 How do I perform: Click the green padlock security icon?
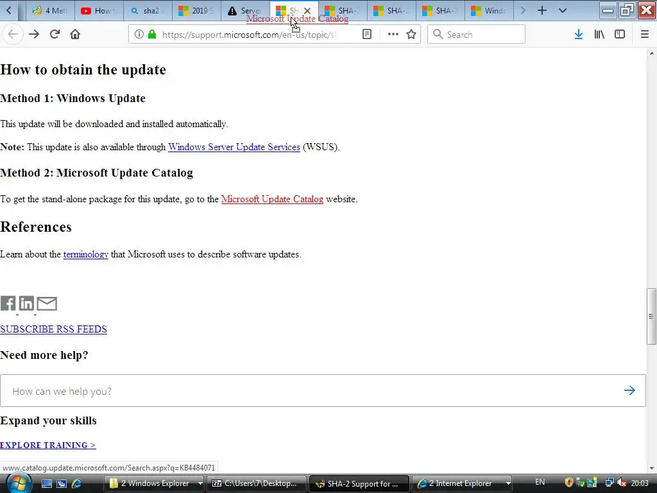(152, 35)
